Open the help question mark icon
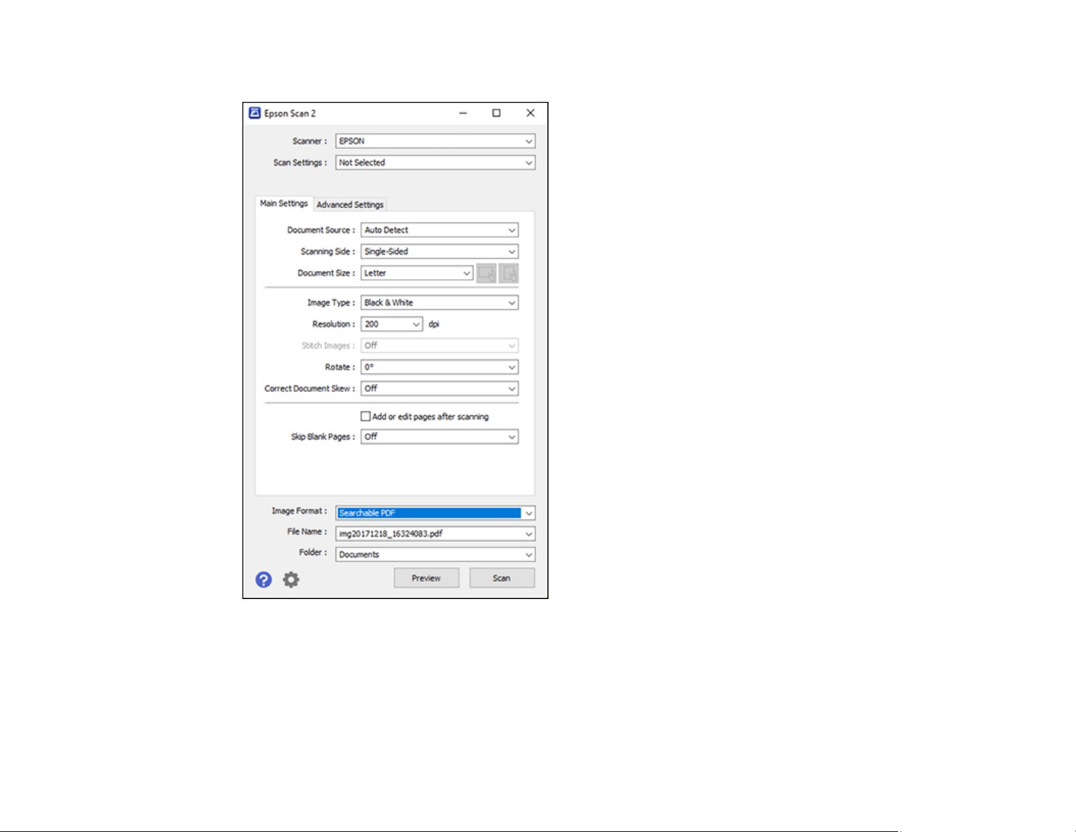This screenshot has width=1076, height=832. [x=263, y=579]
